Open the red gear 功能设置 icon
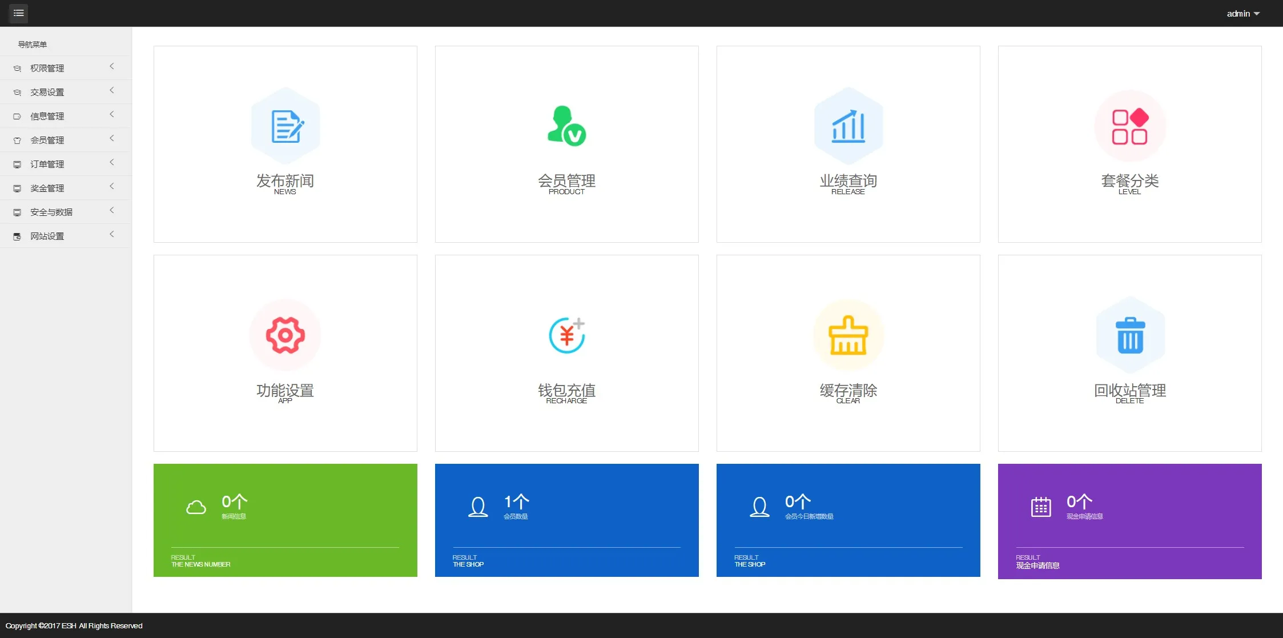The height and width of the screenshot is (638, 1283). pyautogui.click(x=285, y=335)
